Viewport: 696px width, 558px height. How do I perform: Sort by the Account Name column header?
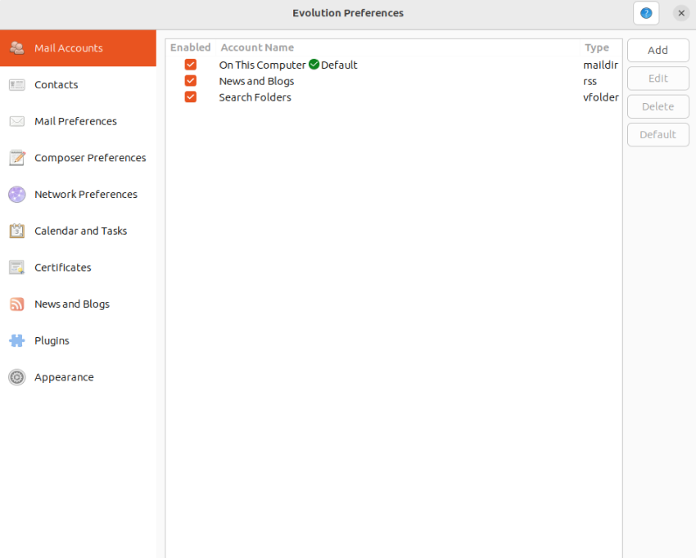pos(398,47)
